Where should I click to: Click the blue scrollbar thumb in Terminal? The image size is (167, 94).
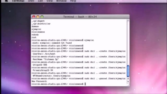pos(128,71)
